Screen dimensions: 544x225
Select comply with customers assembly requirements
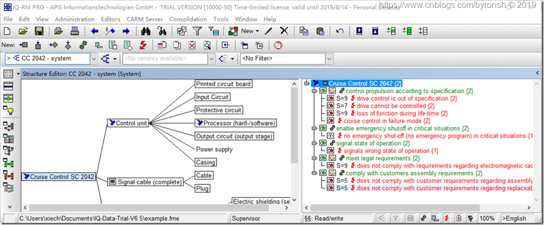pyautogui.click(x=414, y=173)
